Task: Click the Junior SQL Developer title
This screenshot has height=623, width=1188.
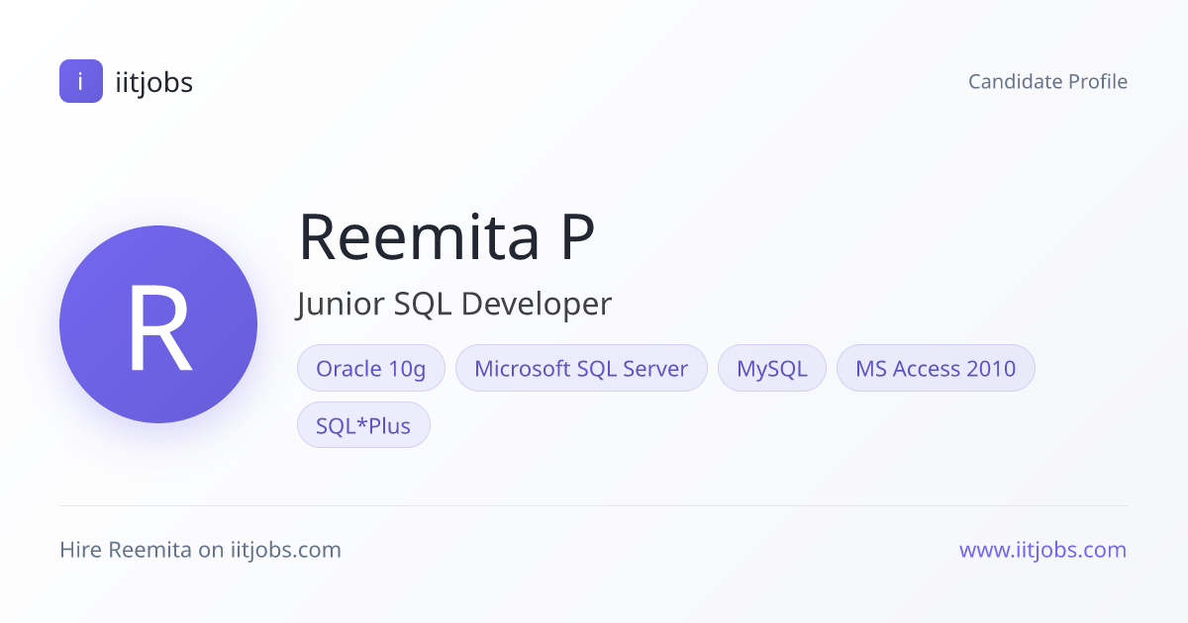Action: [454, 305]
